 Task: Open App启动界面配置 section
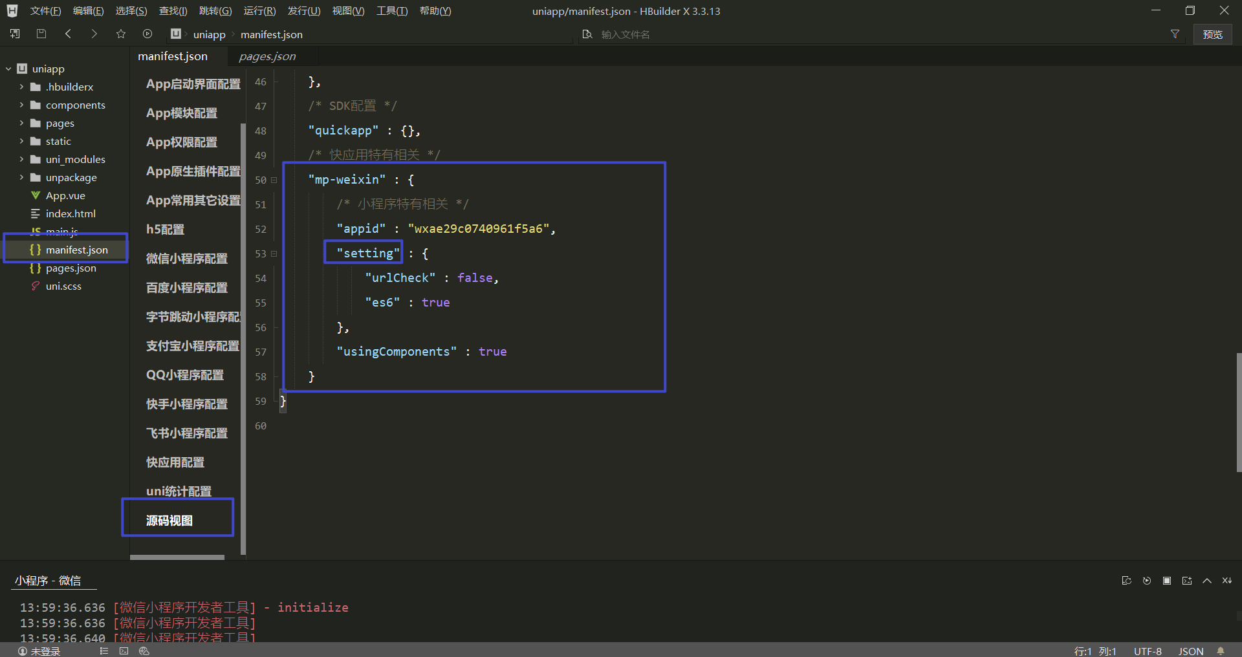[x=193, y=84]
